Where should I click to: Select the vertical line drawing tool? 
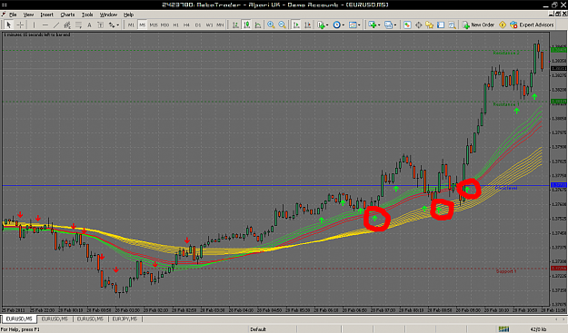(34, 24)
